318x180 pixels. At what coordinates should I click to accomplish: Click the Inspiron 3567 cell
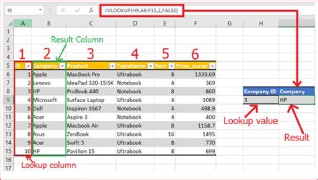pos(91,108)
